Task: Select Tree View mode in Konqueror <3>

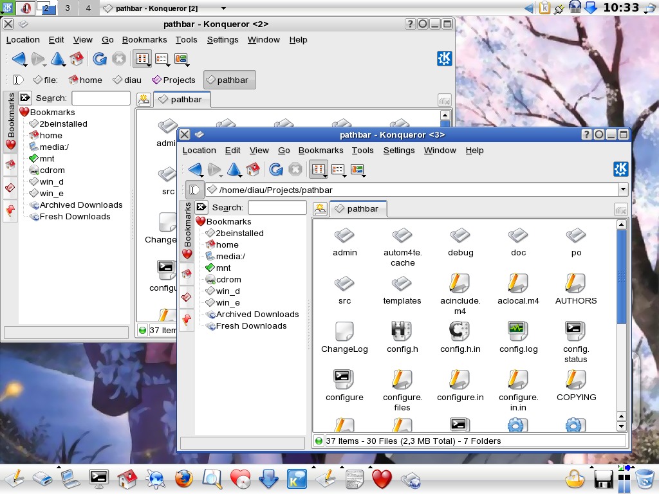Action: coord(337,169)
